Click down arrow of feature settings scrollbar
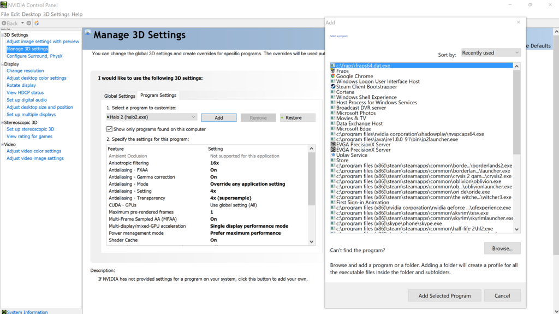 312,241
